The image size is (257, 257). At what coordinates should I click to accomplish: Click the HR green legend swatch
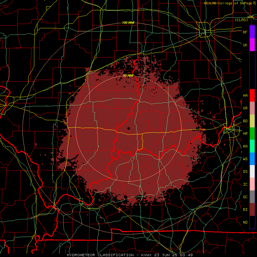[x=252, y=133]
